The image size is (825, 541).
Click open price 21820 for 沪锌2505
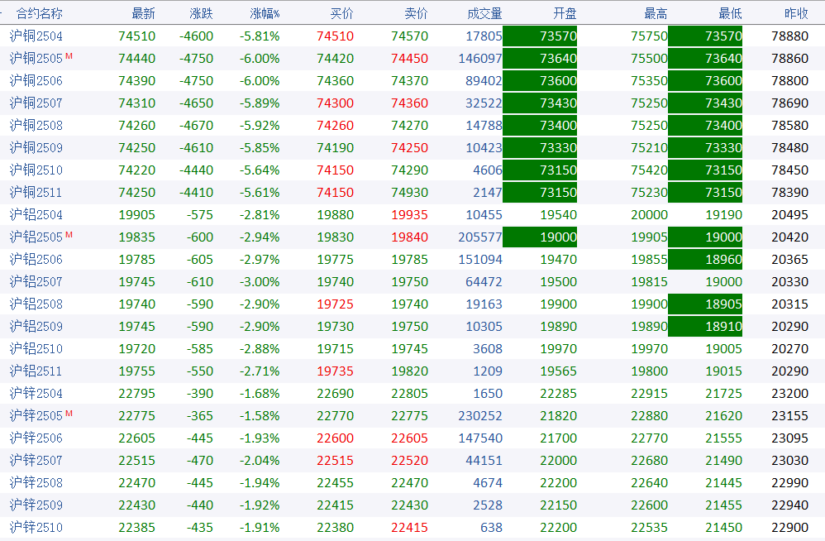point(558,416)
